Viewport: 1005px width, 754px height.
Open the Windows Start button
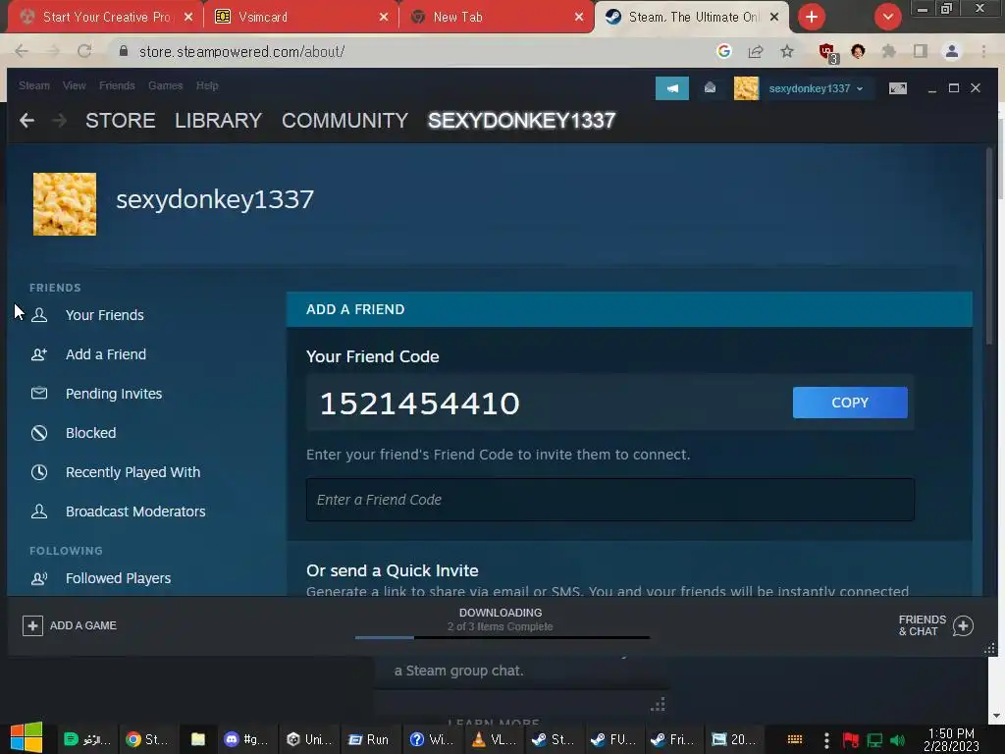(26, 738)
